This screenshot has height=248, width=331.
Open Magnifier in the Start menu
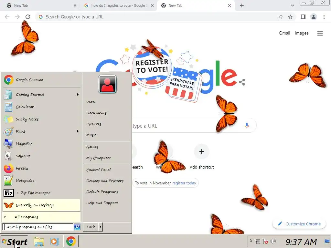click(x=41, y=144)
